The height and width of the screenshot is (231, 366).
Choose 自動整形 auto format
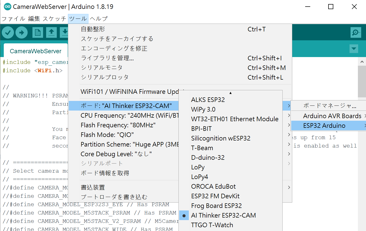[180, 29]
